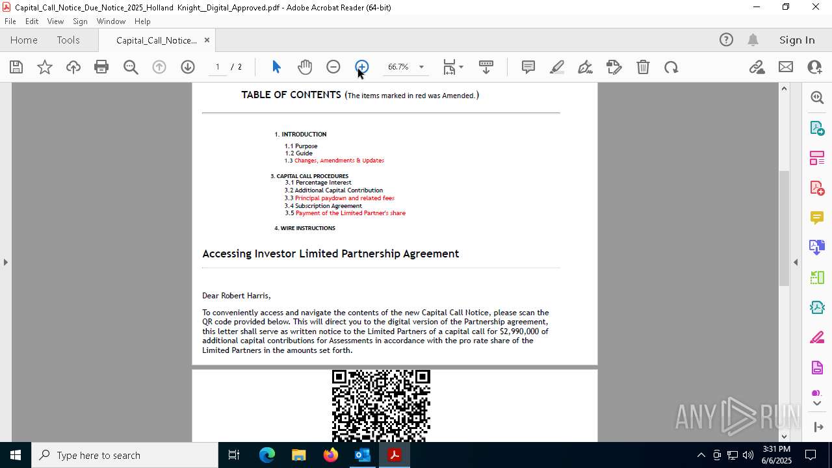Open the purple document tool in right pane
Viewport: 832px width, 468px height.
(x=817, y=368)
